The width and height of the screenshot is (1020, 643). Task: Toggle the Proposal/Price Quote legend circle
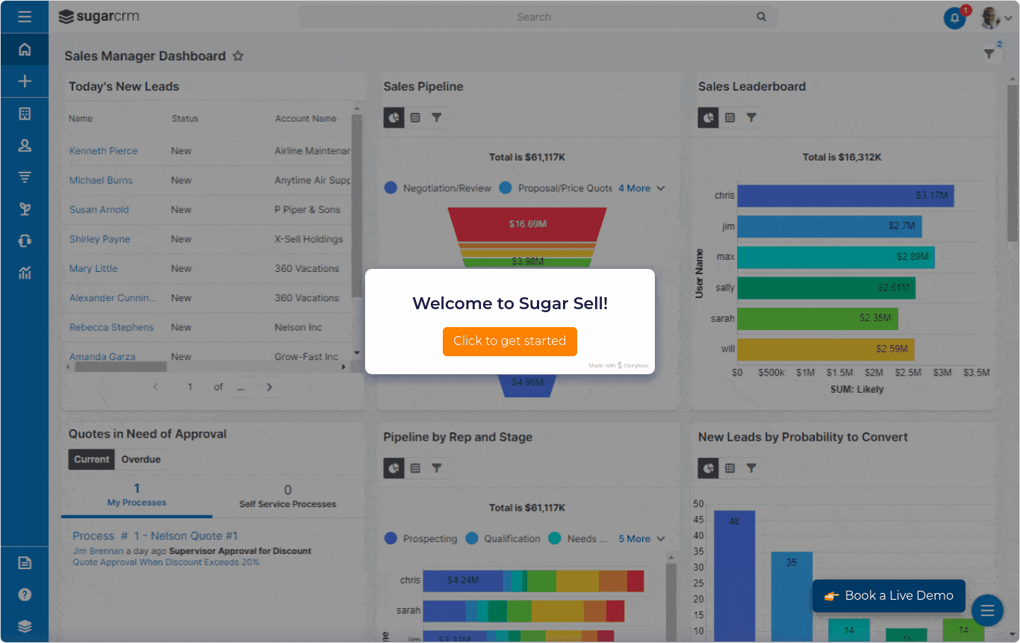click(506, 188)
